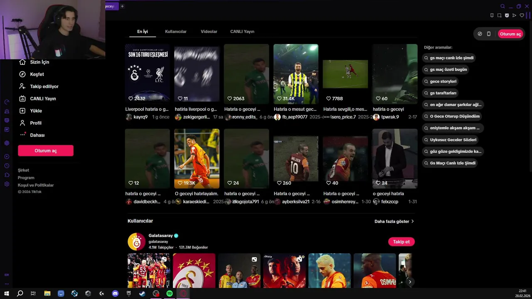Click the page's vertical scrollbar
This screenshot has width=532, height=299.
click(x=530, y=96)
